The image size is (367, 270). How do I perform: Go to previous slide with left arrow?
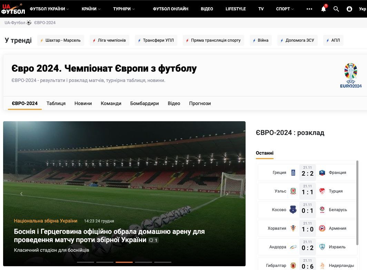(21, 194)
